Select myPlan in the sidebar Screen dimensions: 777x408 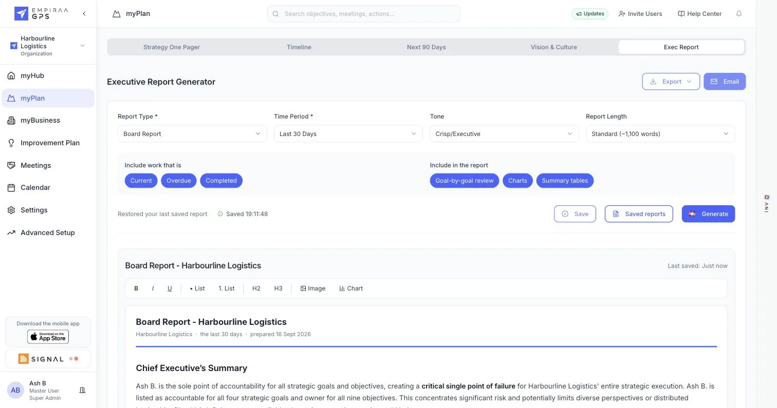tap(48, 98)
